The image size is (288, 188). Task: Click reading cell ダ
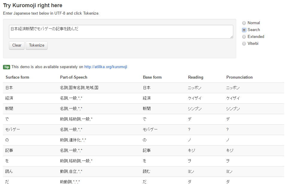(190, 182)
